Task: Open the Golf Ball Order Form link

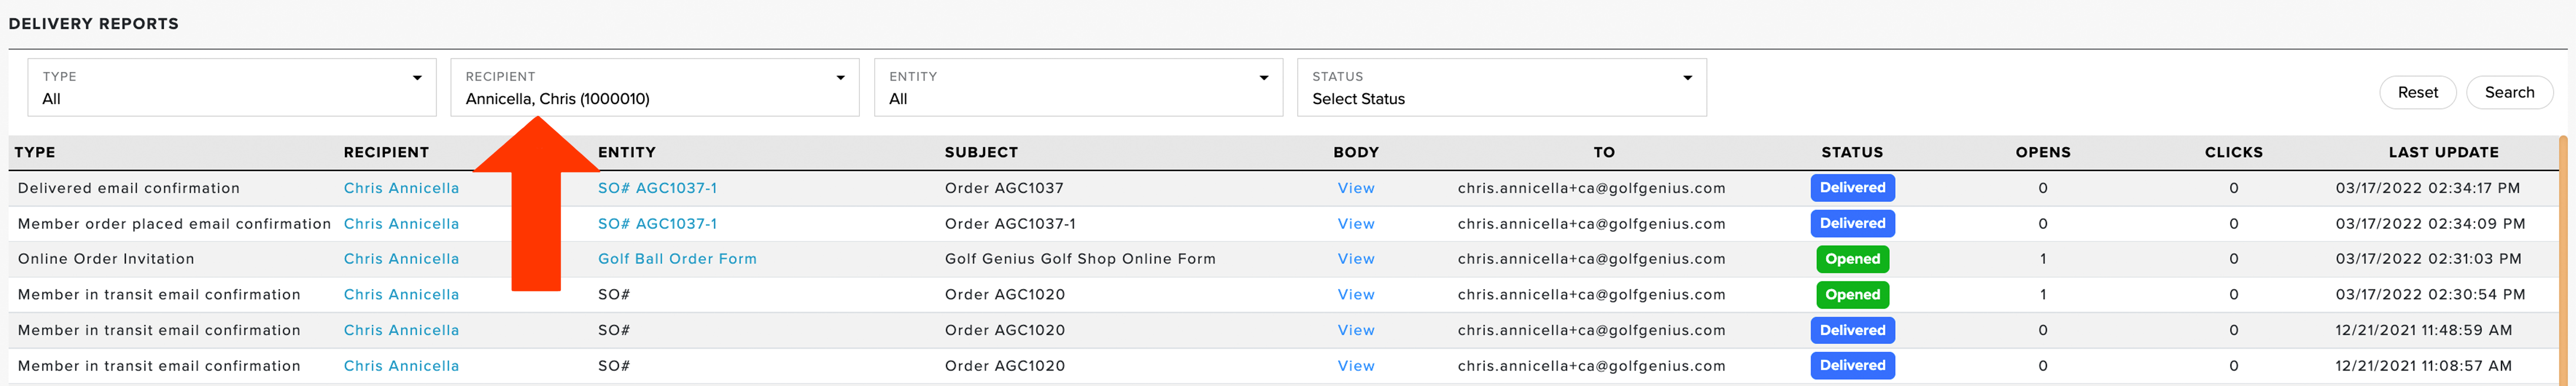Action: pyautogui.click(x=677, y=259)
